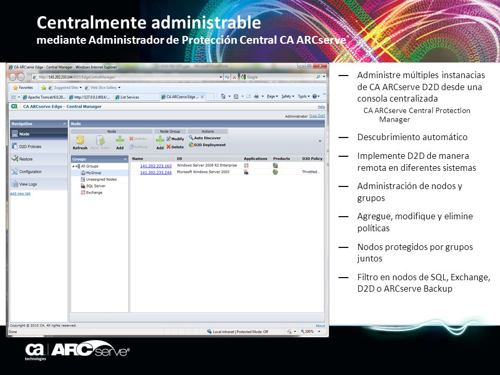Open the Safety menu
The width and height of the screenshot is (500, 375).
(x=288, y=96)
